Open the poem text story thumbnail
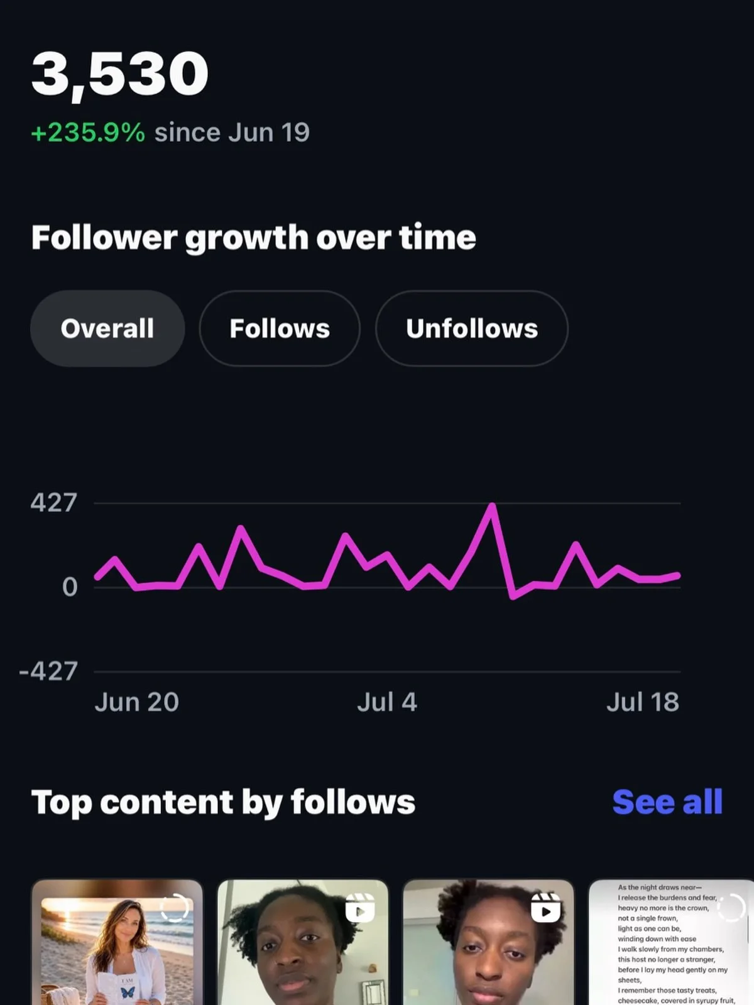The height and width of the screenshot is (1005, 754). click(x=671, y=942)
